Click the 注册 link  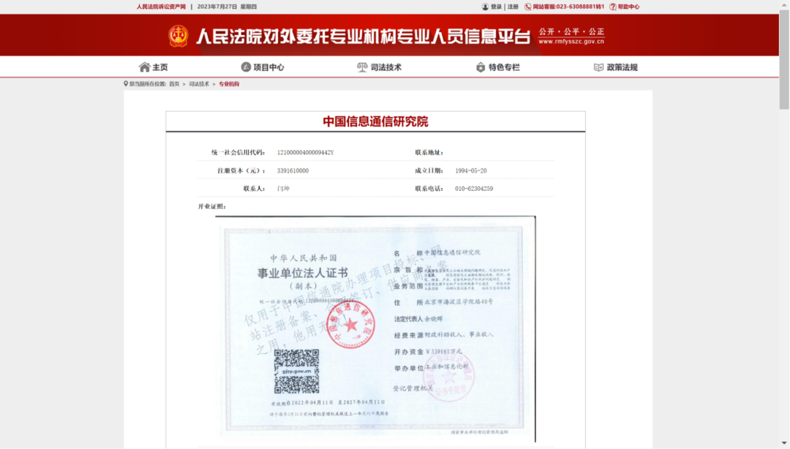(x=513, y=7)
